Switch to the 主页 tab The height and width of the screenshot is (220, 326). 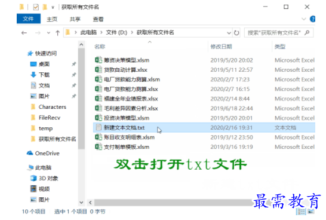pos(52,19)
